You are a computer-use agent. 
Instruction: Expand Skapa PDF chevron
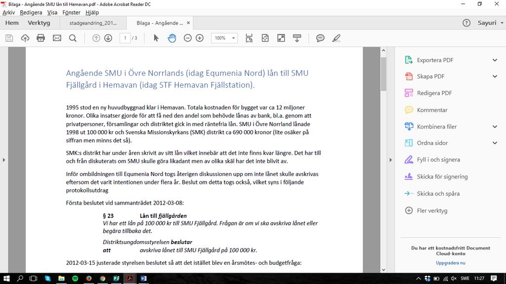(x=495, y=76)
